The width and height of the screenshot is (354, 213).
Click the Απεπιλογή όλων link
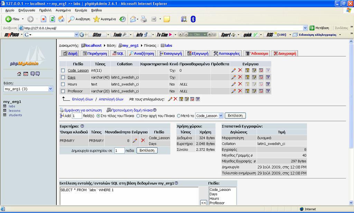111,99
